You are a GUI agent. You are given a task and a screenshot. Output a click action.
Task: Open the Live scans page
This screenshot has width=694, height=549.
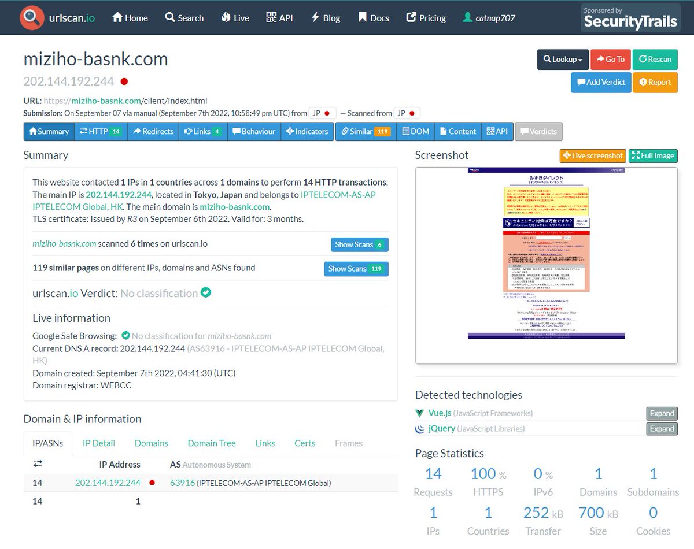[235, 18]
